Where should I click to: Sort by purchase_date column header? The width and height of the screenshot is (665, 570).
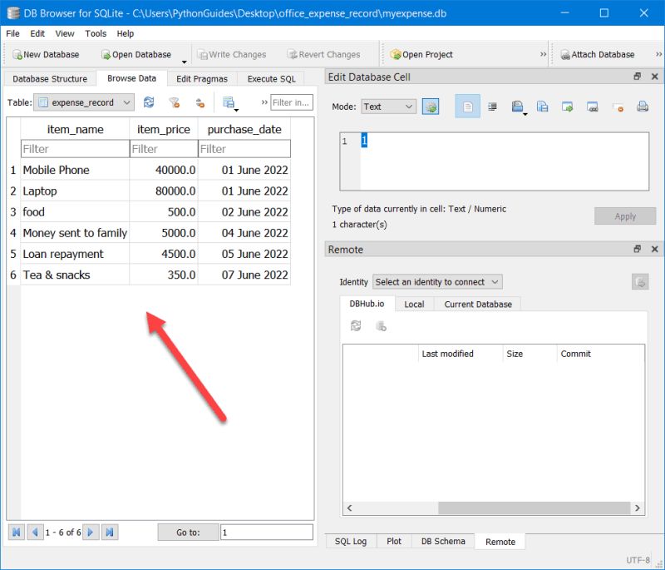click(244, 130)
